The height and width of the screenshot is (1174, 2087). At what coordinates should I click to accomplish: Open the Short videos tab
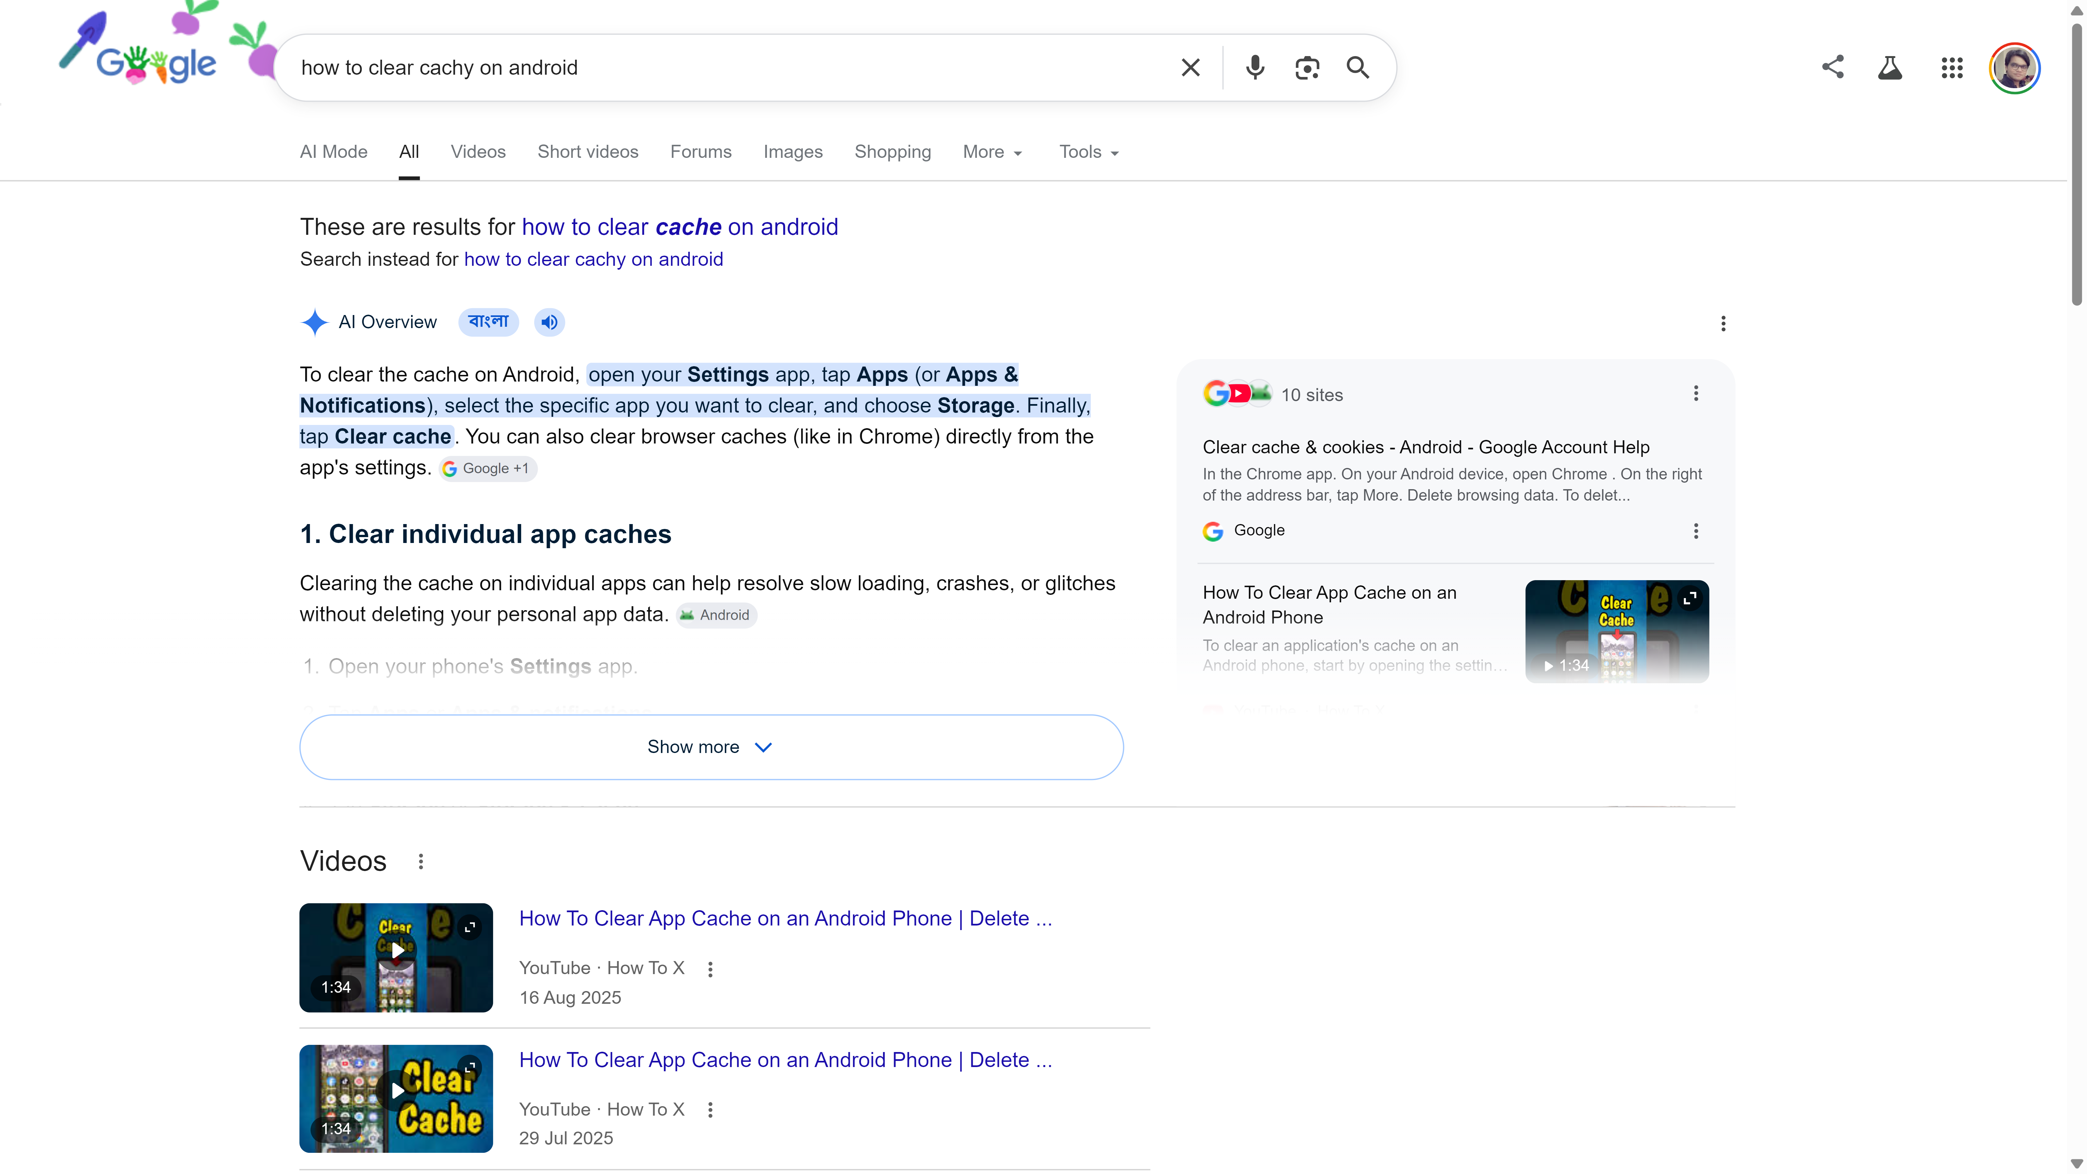tap(588, 152)
